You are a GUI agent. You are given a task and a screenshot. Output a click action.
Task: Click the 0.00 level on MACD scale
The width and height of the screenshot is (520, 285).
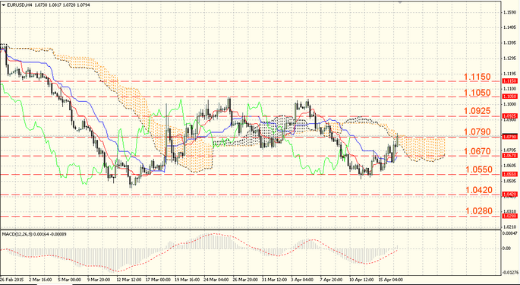pos(506,249)
